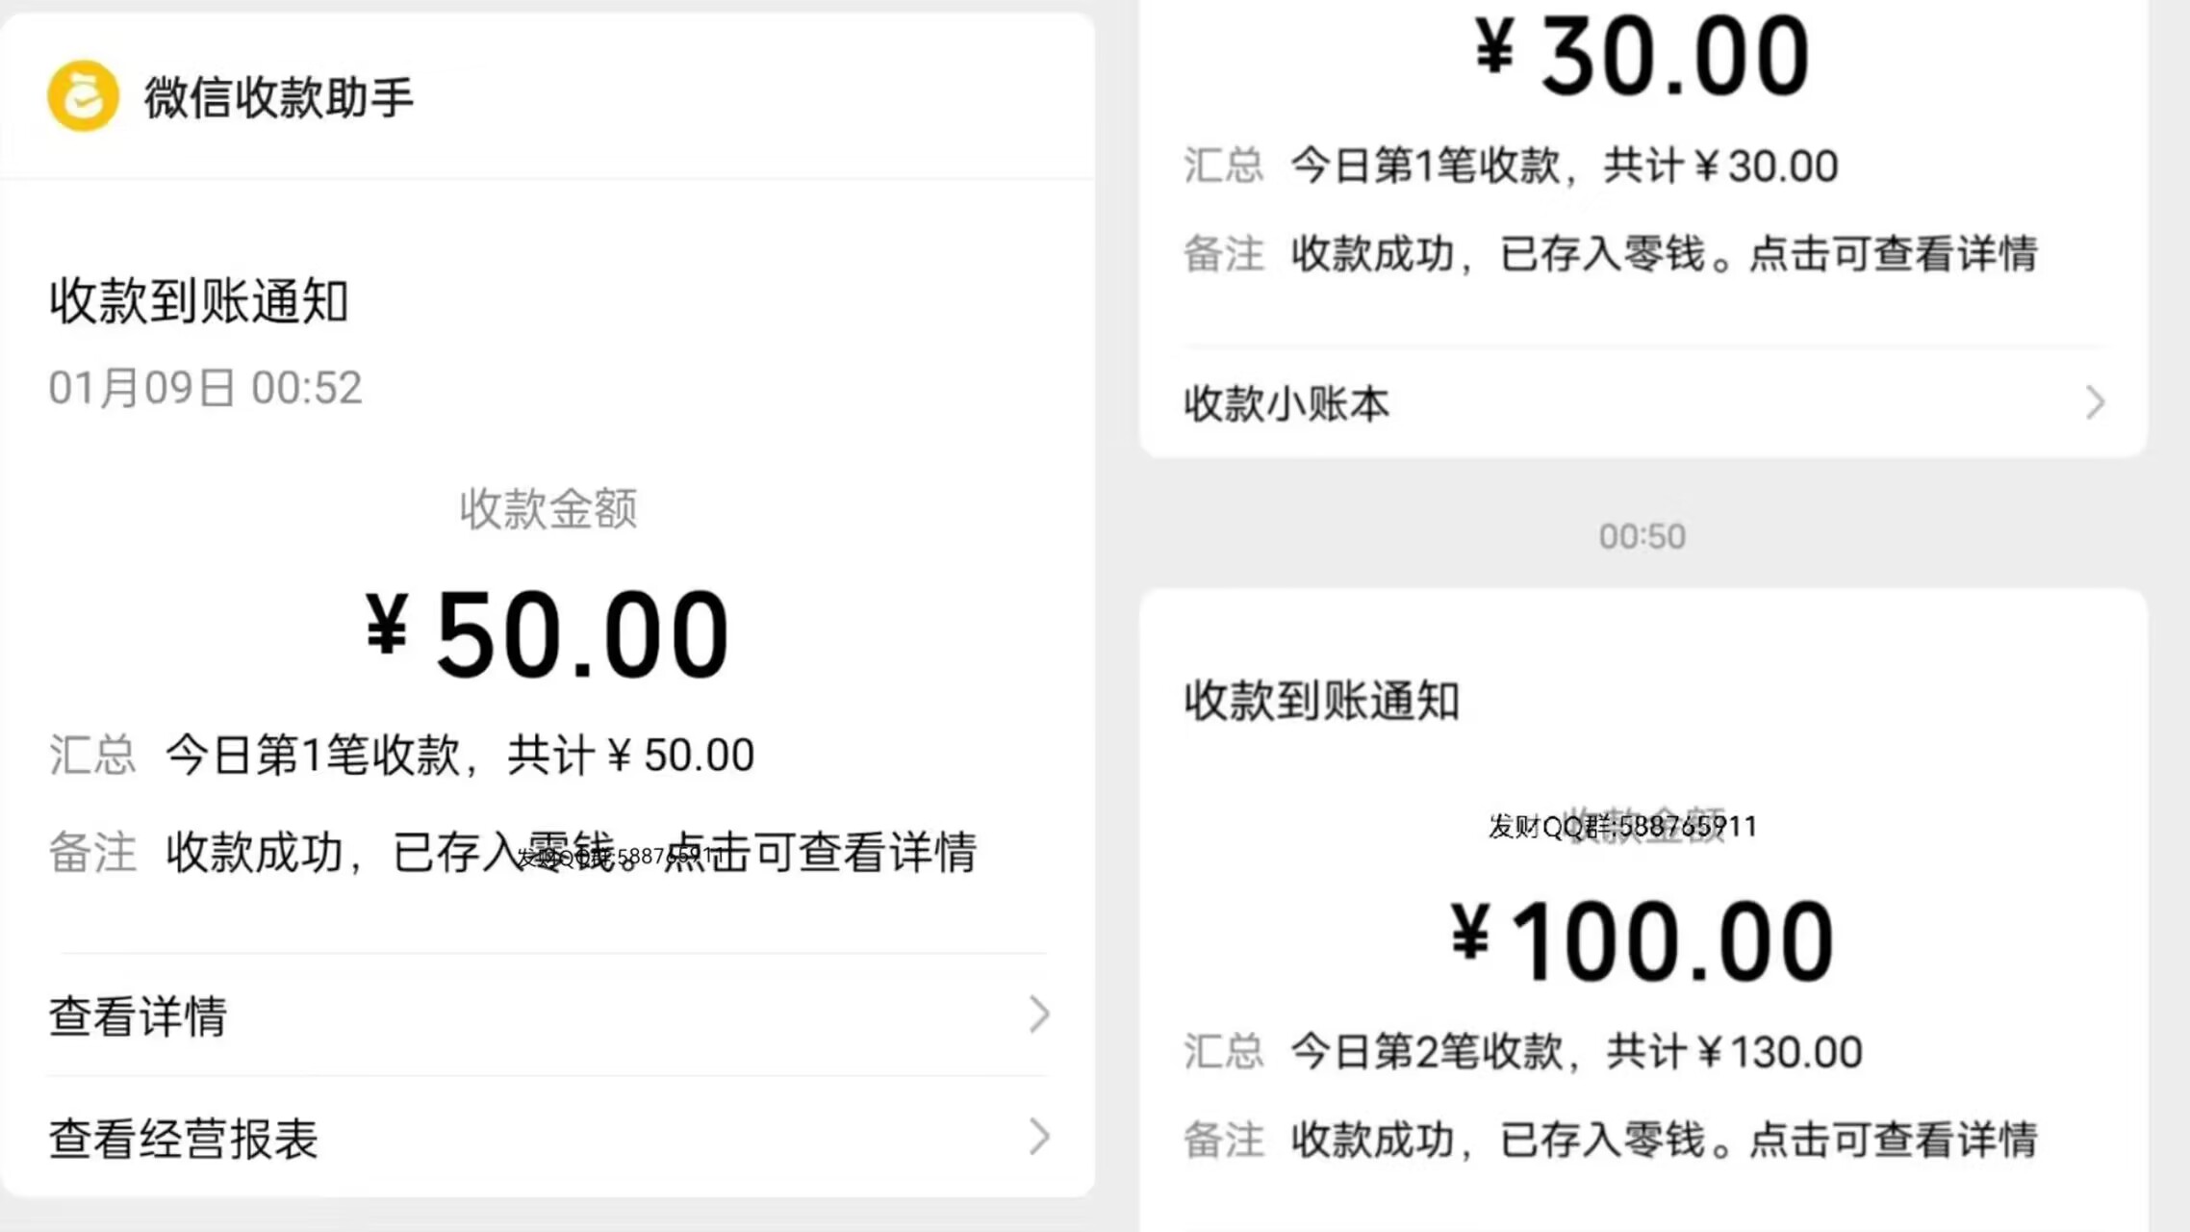2190x1232 pixels.
Task: Open the 收款小账本 ledger link
Action: [x=1286, y=403]
